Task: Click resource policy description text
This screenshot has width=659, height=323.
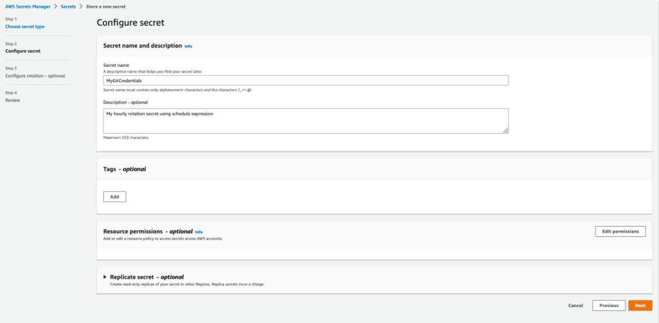Action: (x=163, y=238)
